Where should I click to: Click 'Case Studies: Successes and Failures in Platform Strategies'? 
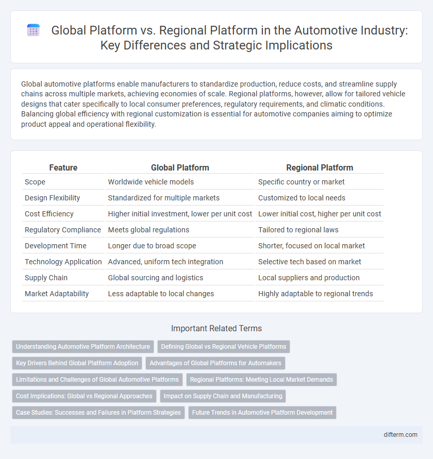click(x=98, y=413)
